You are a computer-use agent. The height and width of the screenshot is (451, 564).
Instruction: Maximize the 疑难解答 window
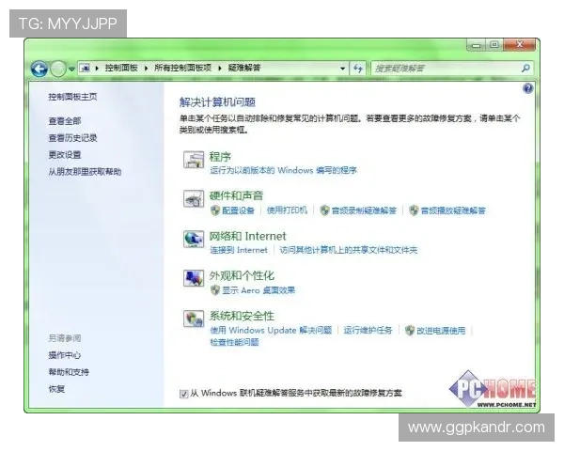494,45
